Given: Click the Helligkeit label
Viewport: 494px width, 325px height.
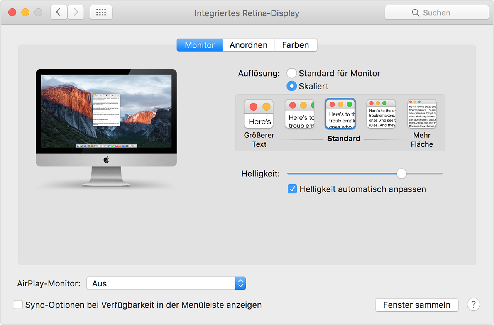Looking at the screenshot, I should [x=261, y=174].
